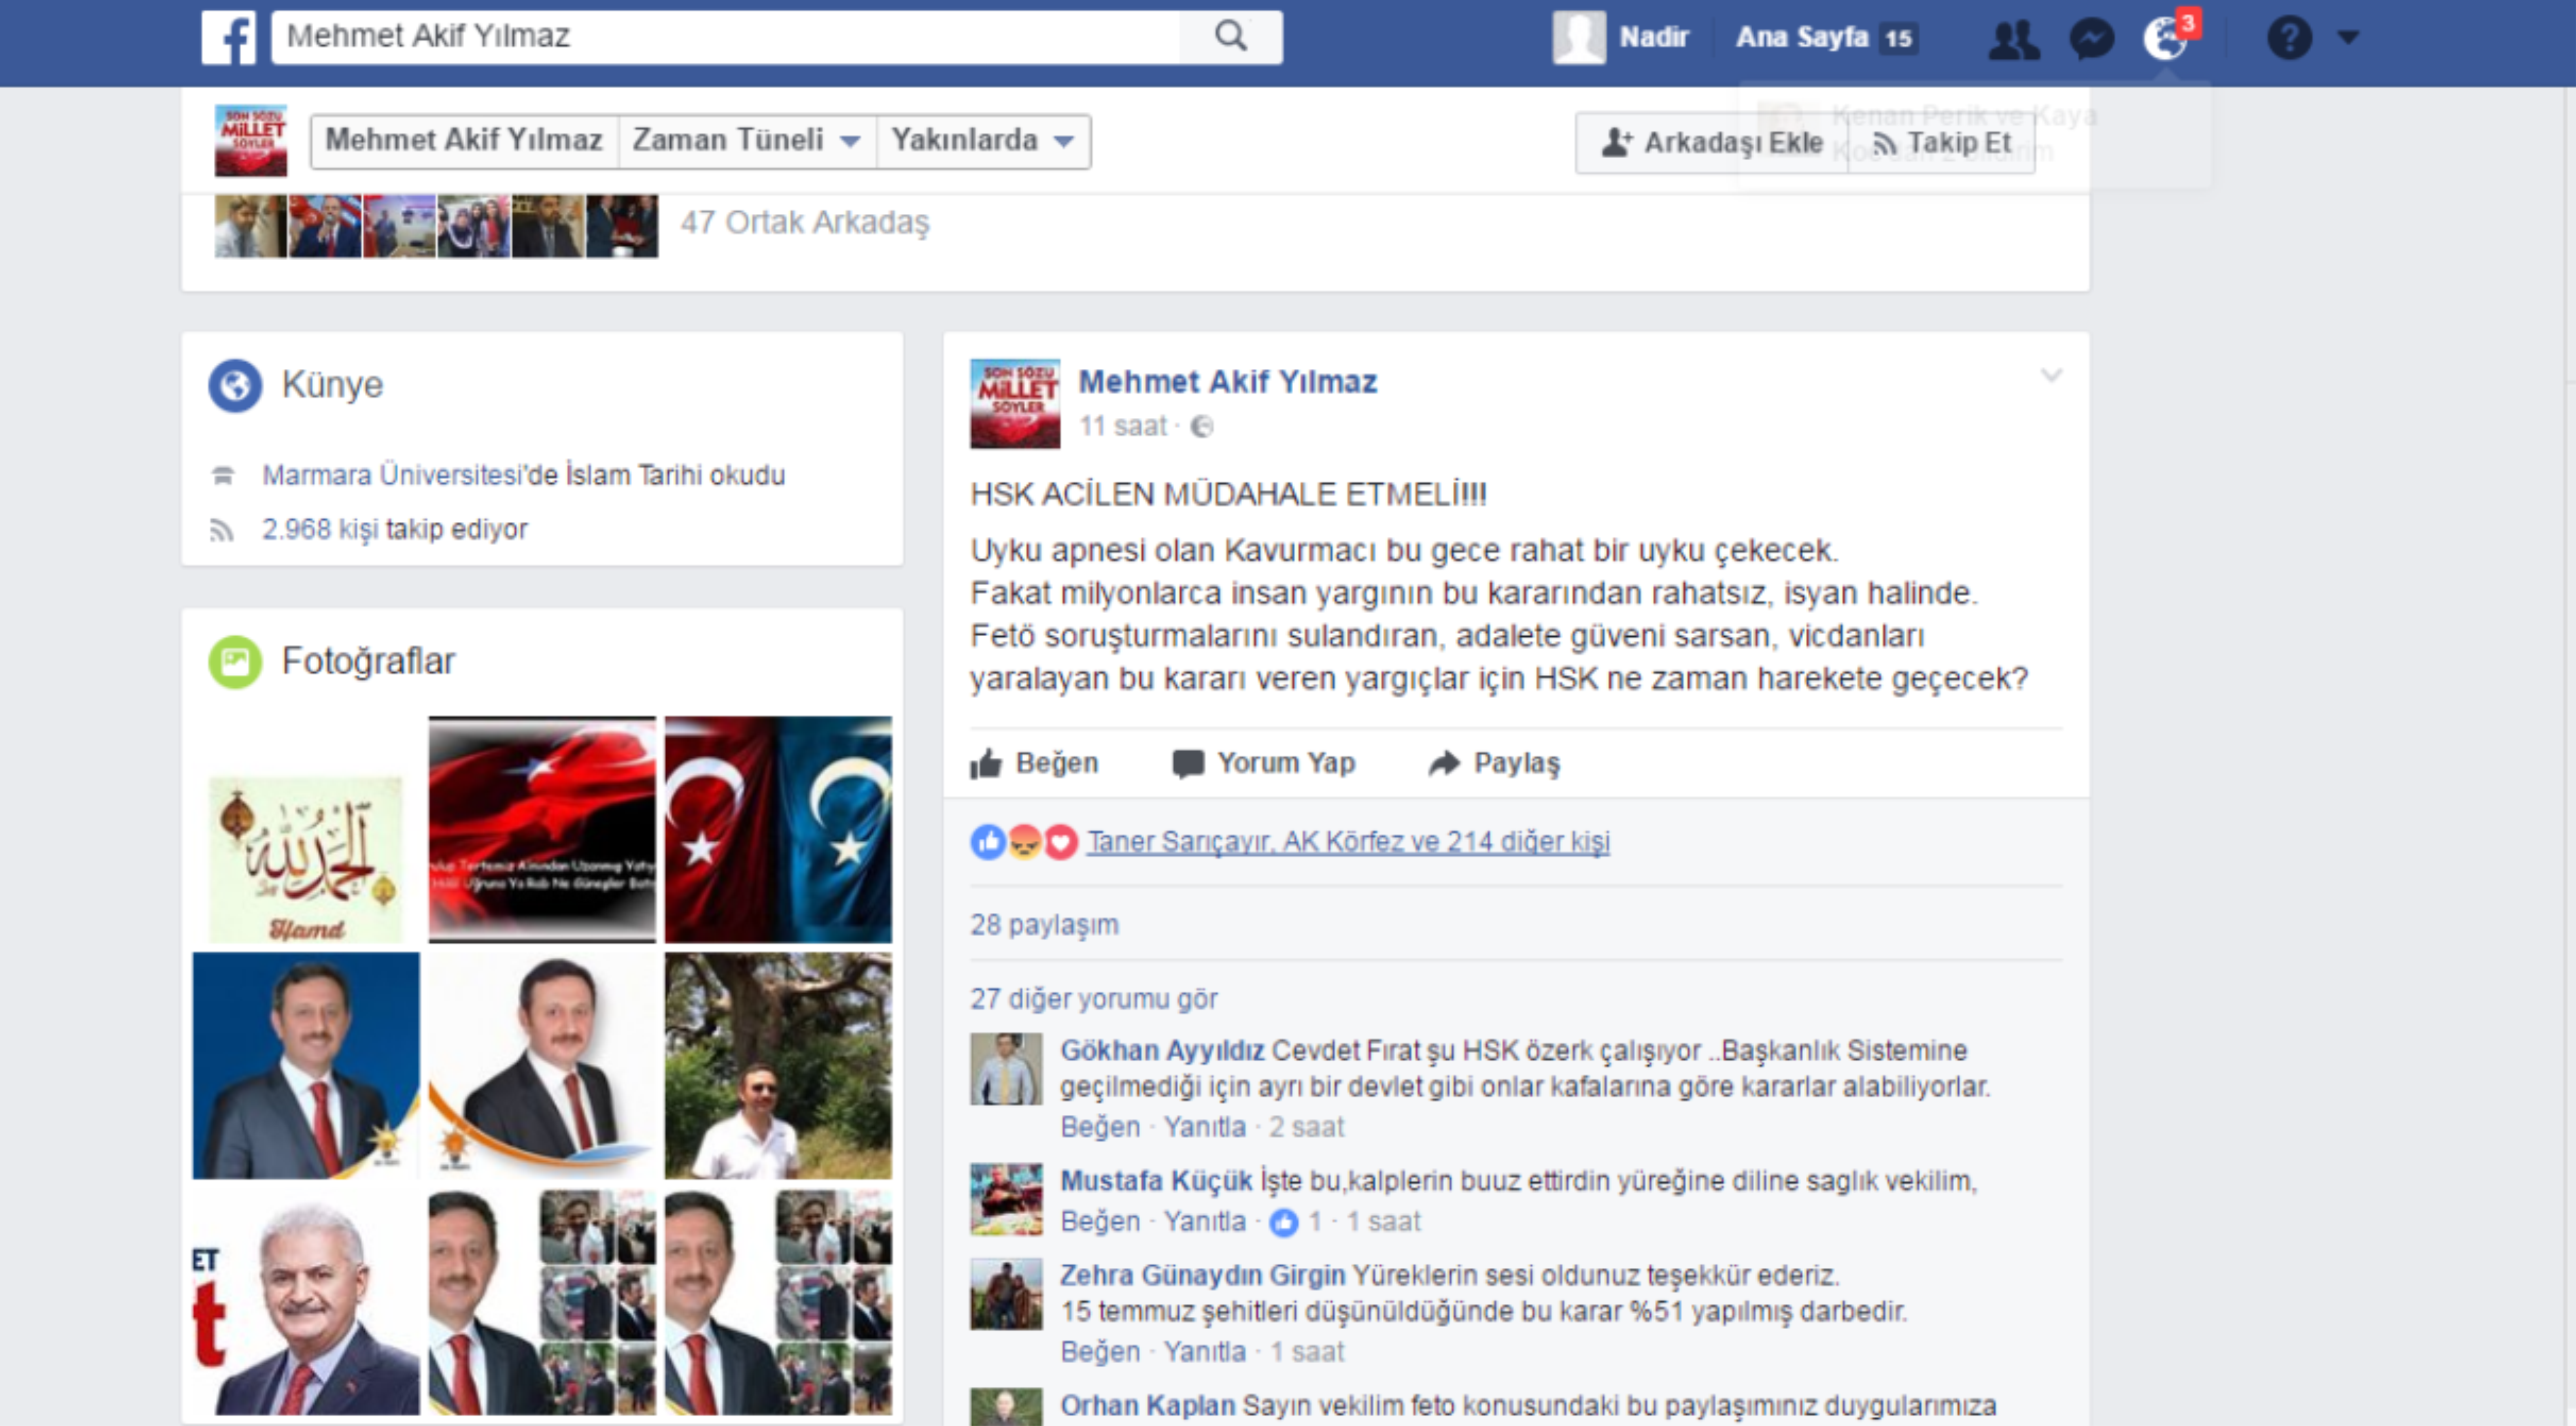
Task: Select the Mehmet Akif Yılmaz profile tab
Action: pos(464,140)
